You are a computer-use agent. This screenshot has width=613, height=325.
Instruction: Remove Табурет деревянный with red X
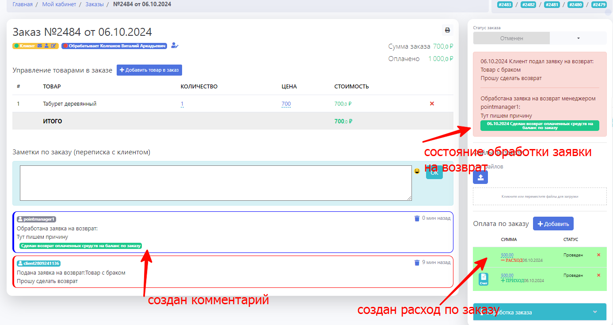coord(432,103)
